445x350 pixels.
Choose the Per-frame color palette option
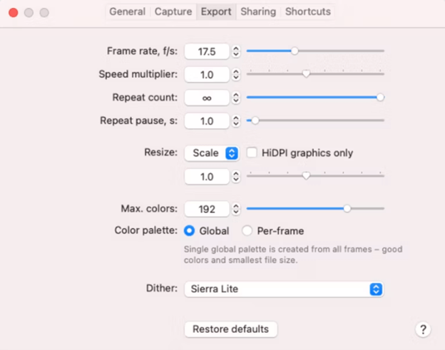tap(247, 230)
